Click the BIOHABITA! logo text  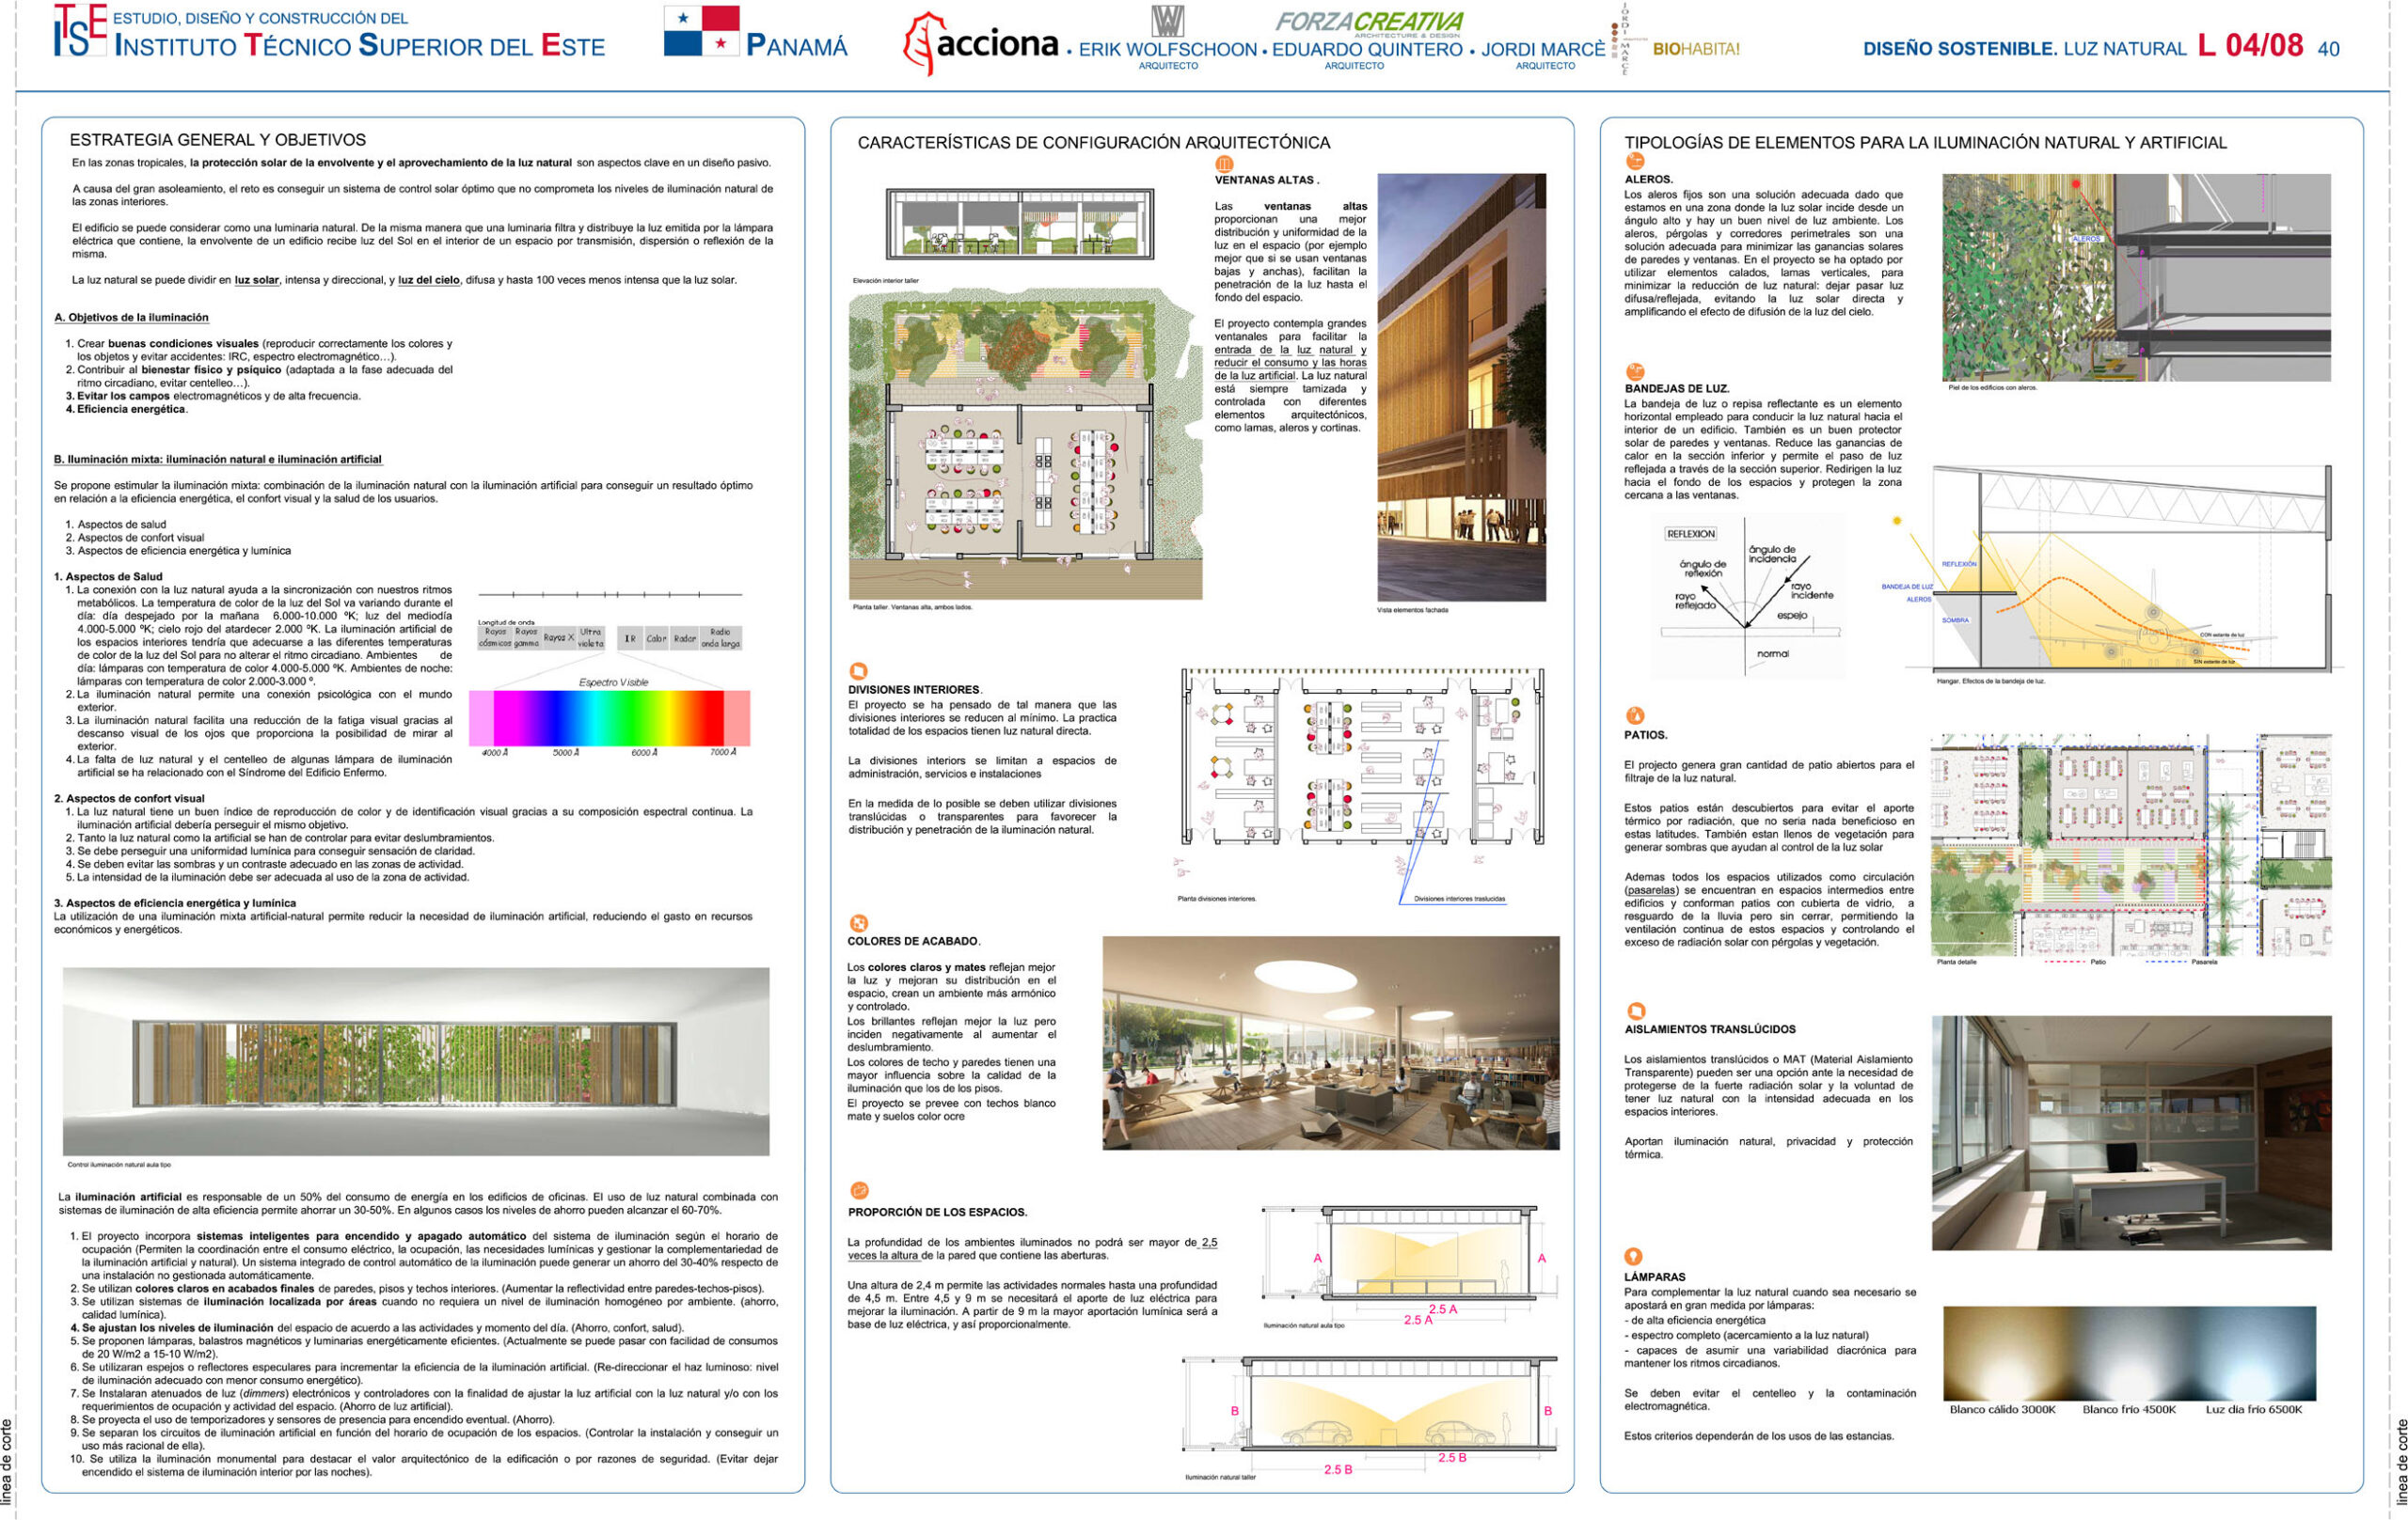tap(1696, 49)
